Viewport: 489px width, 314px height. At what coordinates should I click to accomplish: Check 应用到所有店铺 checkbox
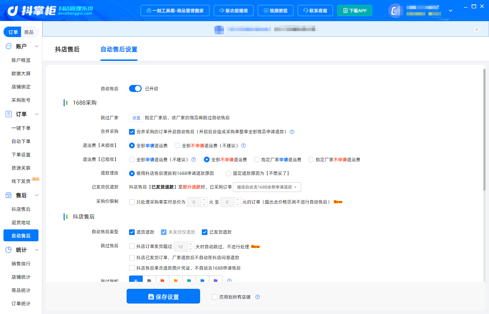pyautogui.click(x=215, y=297)
